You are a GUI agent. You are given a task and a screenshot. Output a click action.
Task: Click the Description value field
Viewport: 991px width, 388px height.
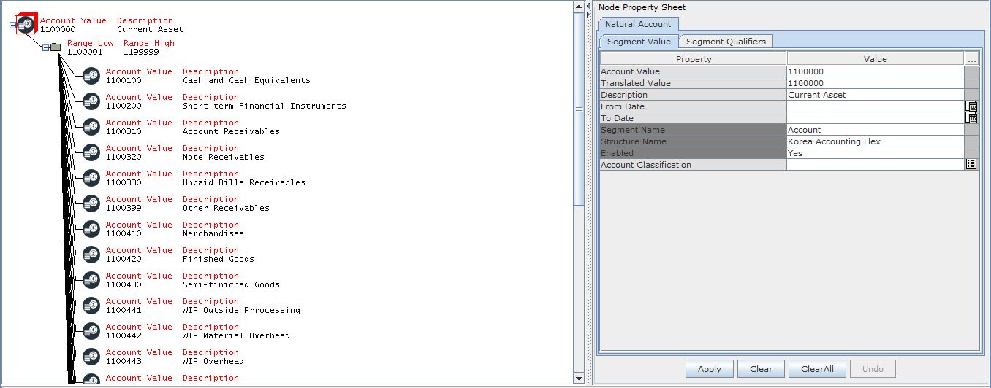(x=875, y=95)
